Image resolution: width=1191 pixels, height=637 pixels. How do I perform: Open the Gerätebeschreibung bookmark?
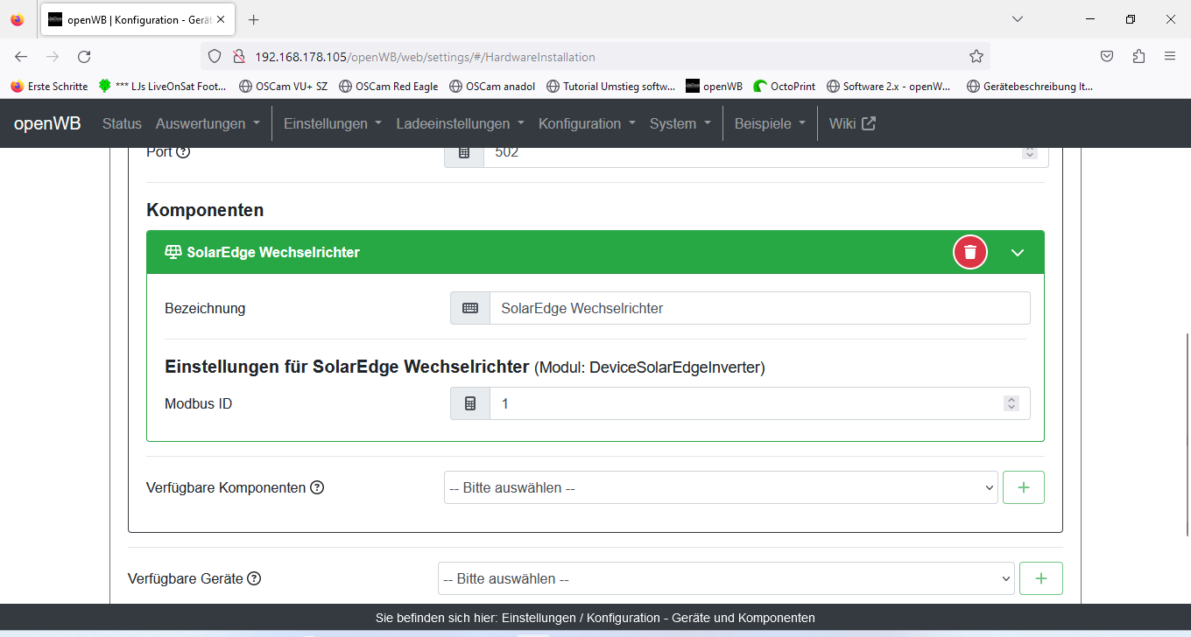coord(1030,87)
